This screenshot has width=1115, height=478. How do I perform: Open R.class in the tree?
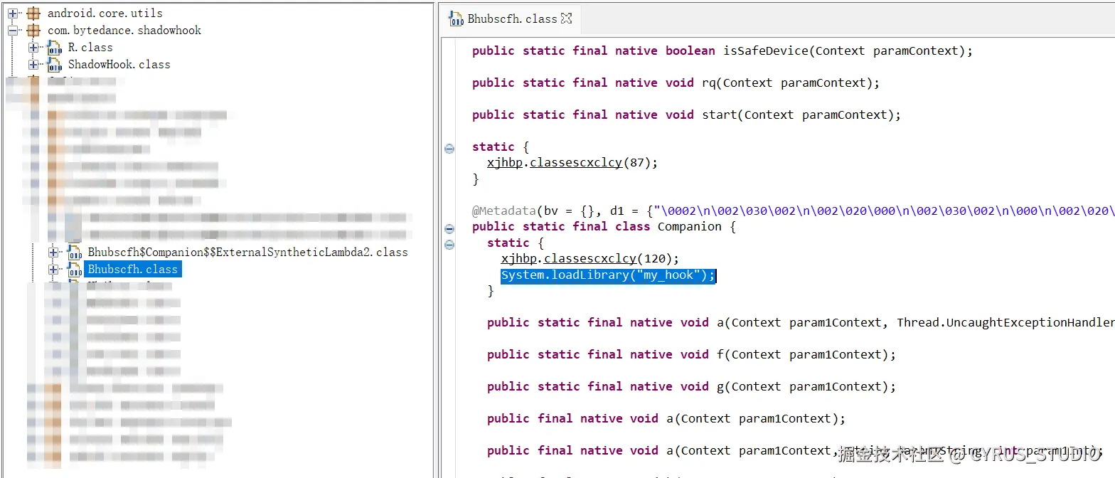point(90,47)
